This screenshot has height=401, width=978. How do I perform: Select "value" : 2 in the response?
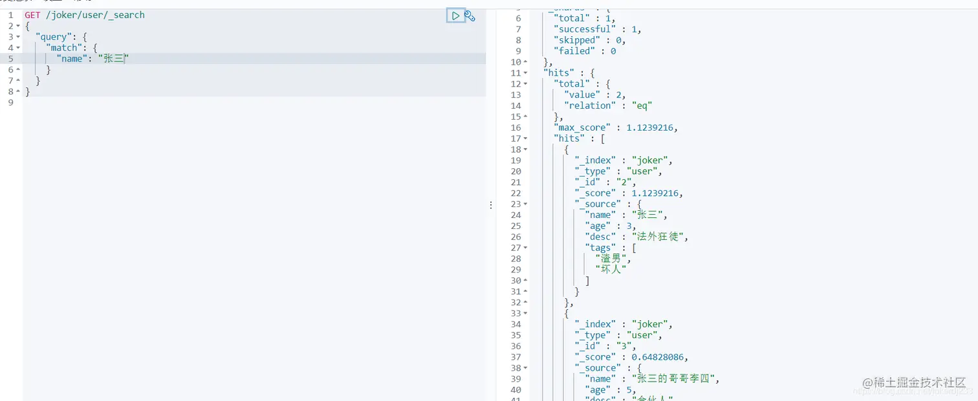(596, 95)
